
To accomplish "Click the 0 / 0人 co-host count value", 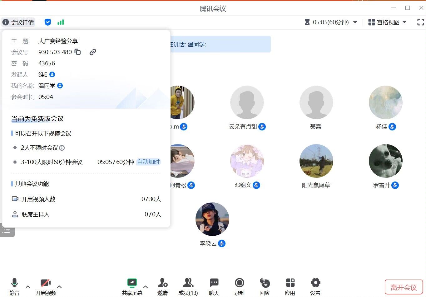I will (x=153, y=214).
